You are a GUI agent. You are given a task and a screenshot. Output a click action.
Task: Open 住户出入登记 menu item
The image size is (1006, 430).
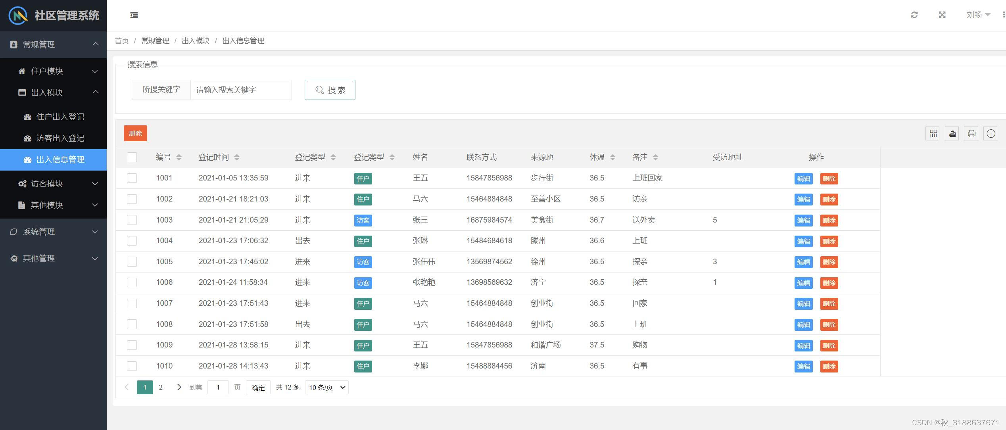pyautogui.click(x=53, y=117)
